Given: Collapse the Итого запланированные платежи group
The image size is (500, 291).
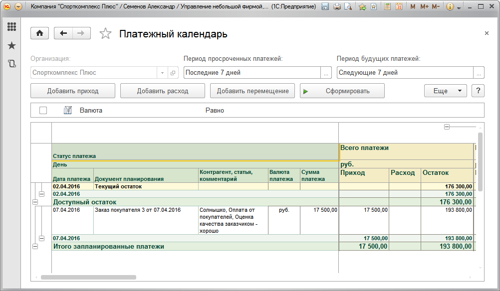Looking at the screenshot, I should pos(35,246).
